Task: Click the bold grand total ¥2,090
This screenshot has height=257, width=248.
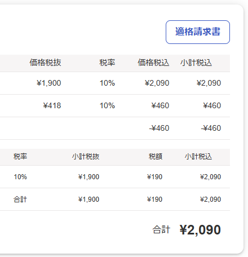Action: 200,230
